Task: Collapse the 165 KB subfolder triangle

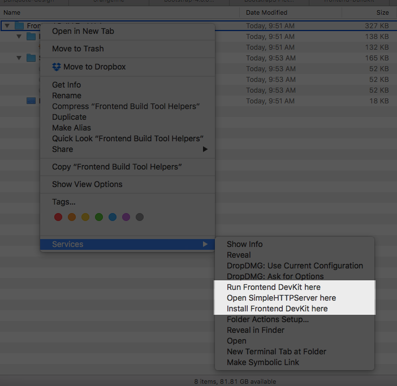Action: click(19, 58)
